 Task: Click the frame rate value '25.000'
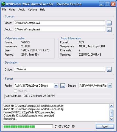(26, 46)
